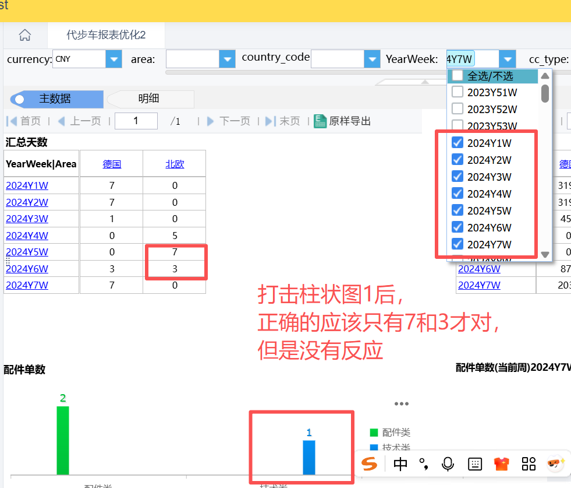Viewport: 571px width, 488px height.
Task: Go to previous page 上一页 icon
Action: pos(62,121)
